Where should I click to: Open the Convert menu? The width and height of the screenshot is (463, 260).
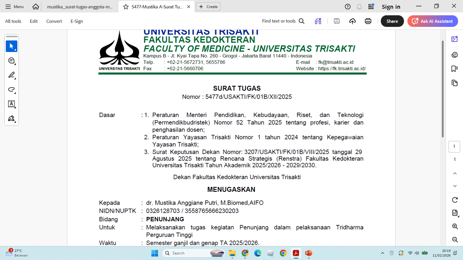pos(54,21)
